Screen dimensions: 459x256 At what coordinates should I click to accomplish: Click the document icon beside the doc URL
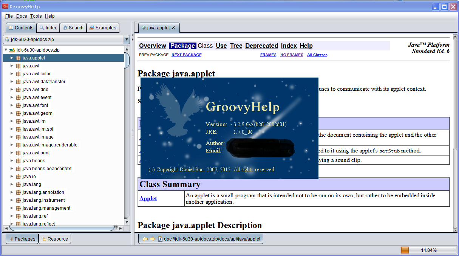[x=160, y=239]
